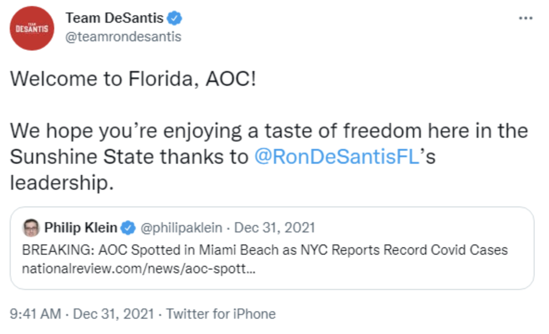Click verified badge beside Team DeSantis
This screenshot has width=549, height=334.
pos(175,19)
